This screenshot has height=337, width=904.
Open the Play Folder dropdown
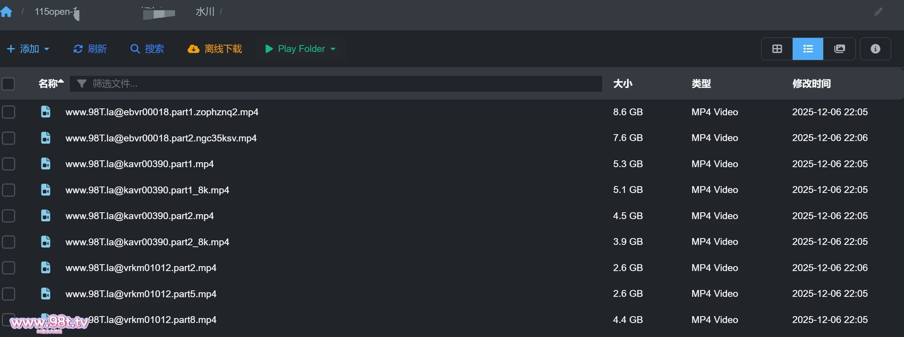(301, 49)
